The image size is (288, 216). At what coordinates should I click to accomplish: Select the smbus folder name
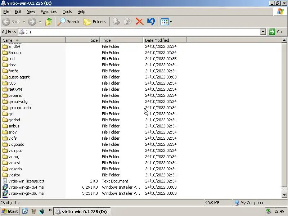14,126
